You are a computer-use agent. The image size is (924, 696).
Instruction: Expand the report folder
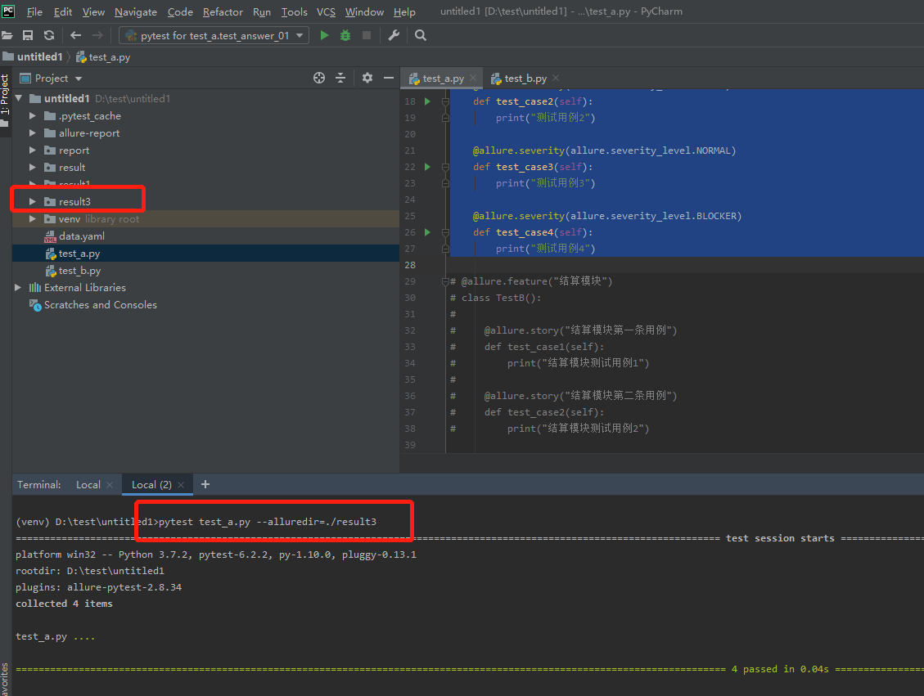33,150
